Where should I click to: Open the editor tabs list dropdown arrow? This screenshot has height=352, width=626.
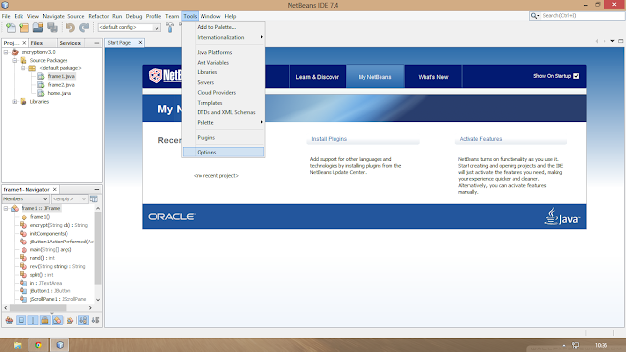click(x=613, y=41)
